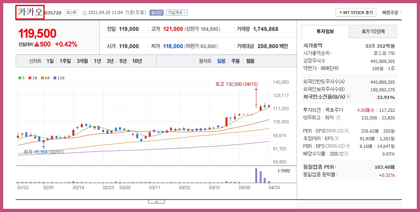Select the 1주일 line chart period
The width and height of the screenshot is (420, 212).
65,61
